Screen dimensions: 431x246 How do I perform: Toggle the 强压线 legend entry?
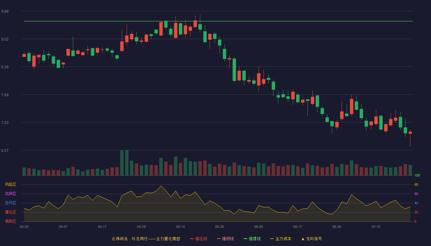pos(199,239)
